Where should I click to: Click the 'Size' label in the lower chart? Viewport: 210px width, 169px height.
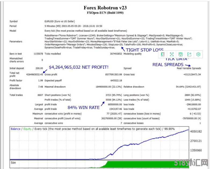[x=13, y=163]
